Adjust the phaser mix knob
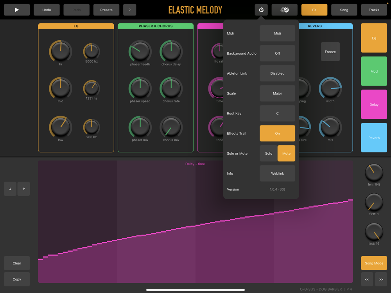 140,127
